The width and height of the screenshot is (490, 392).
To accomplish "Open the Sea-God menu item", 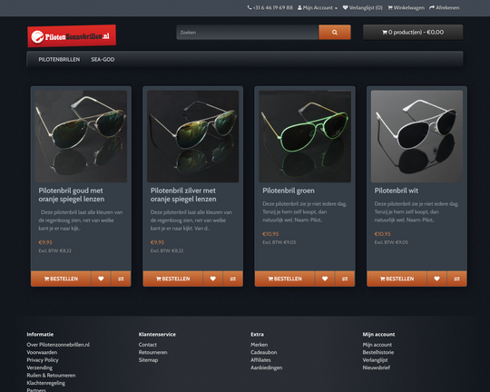I will (103, 59).
